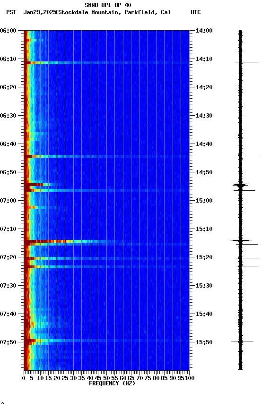261x408 pixels.
Task: Click the '06:40' PST time label
Action: pos(8,144)
